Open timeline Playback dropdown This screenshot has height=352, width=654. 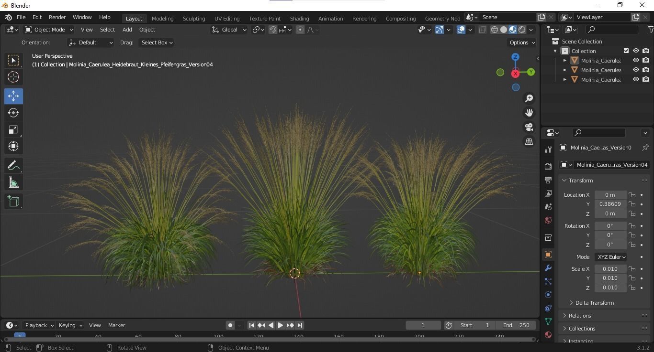tap(38, 325)
